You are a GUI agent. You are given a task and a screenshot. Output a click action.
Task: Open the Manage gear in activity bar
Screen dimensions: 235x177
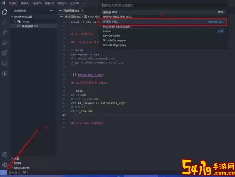[x=5, y=165]
